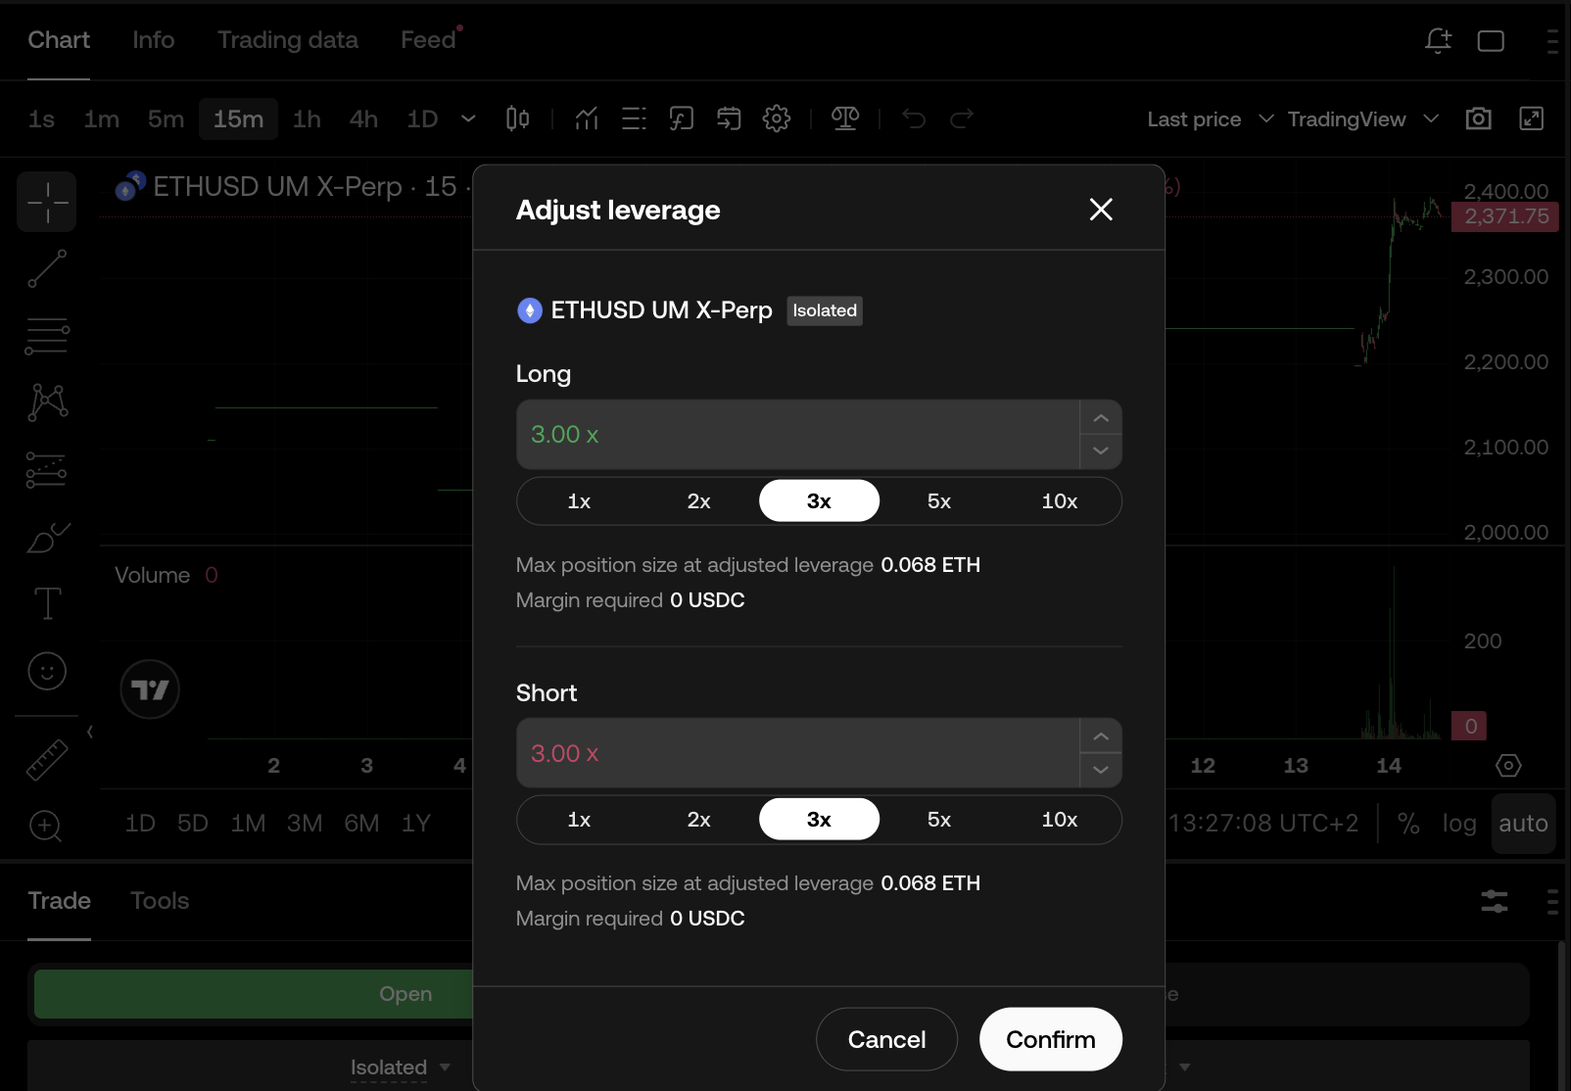Open the chart settings gear icon
The height and width of the screenshot is (1091, 1571).
click(x=777, y=119)
